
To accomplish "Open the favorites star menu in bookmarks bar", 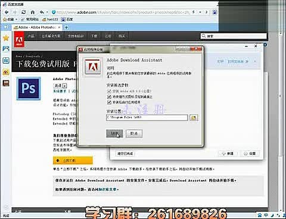I will point(10,19).
